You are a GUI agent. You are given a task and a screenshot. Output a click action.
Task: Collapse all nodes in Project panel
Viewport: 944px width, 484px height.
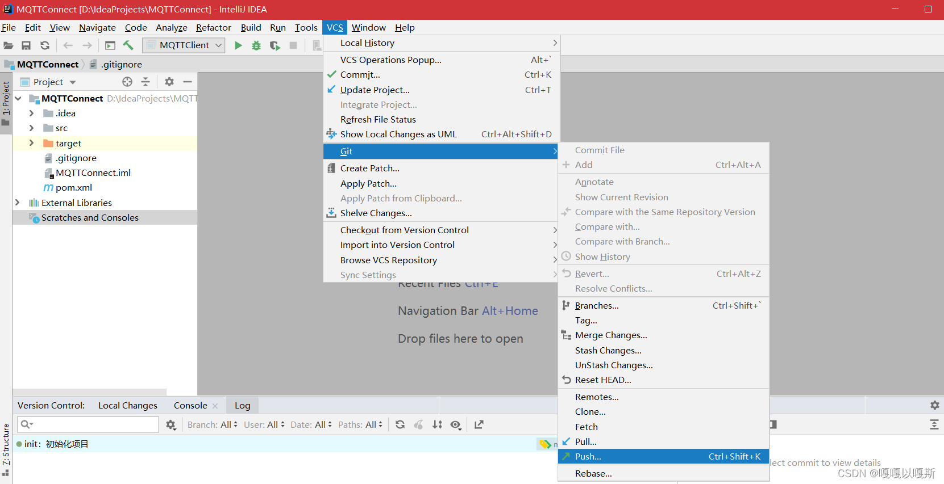(145, 82)
